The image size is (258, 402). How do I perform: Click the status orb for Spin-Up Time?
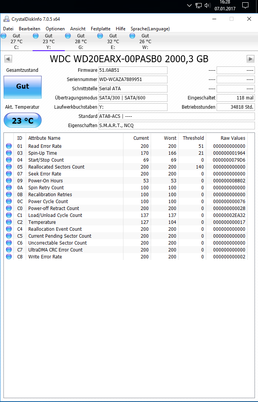[9, 153]
